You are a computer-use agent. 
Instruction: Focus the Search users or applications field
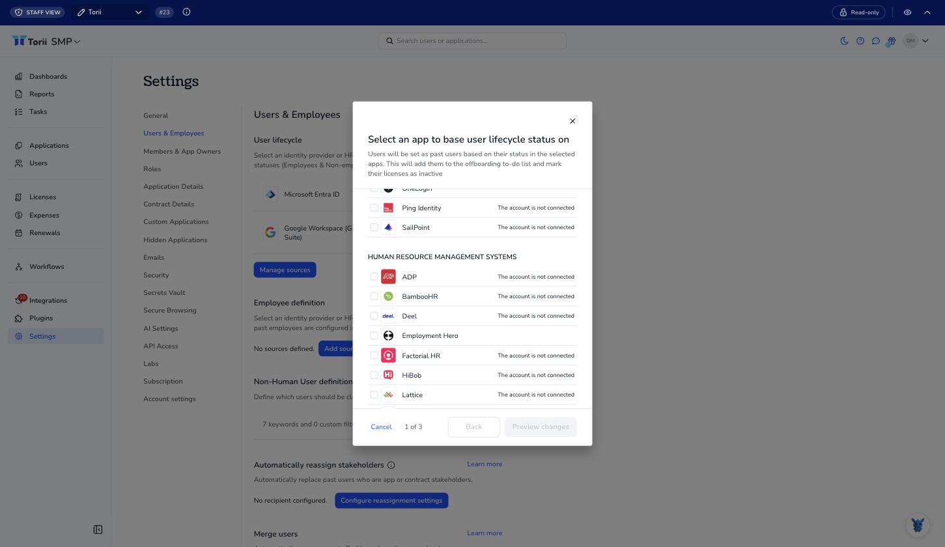472,40
